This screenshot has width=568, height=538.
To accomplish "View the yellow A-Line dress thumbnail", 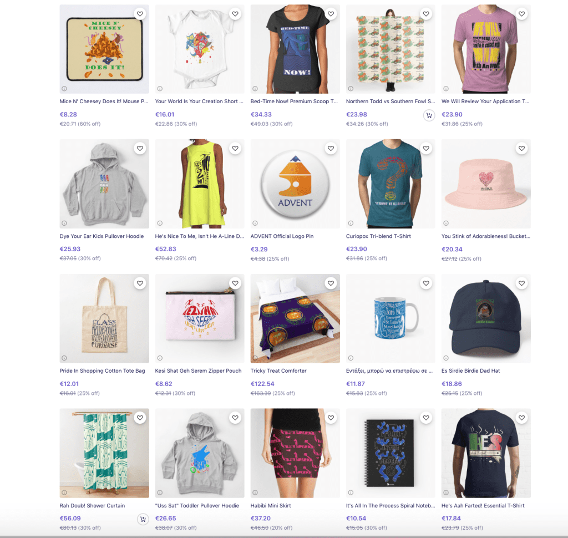I will coord(200,184).
